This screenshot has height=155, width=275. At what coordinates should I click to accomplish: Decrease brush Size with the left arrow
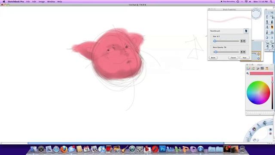coord(241,41)
